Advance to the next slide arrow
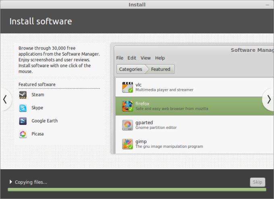 pos(269,99)
